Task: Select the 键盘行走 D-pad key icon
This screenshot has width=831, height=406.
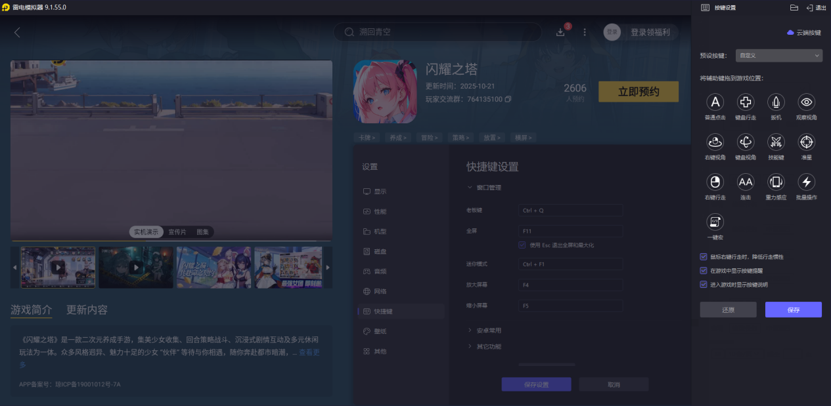Action: coord(746,102)
